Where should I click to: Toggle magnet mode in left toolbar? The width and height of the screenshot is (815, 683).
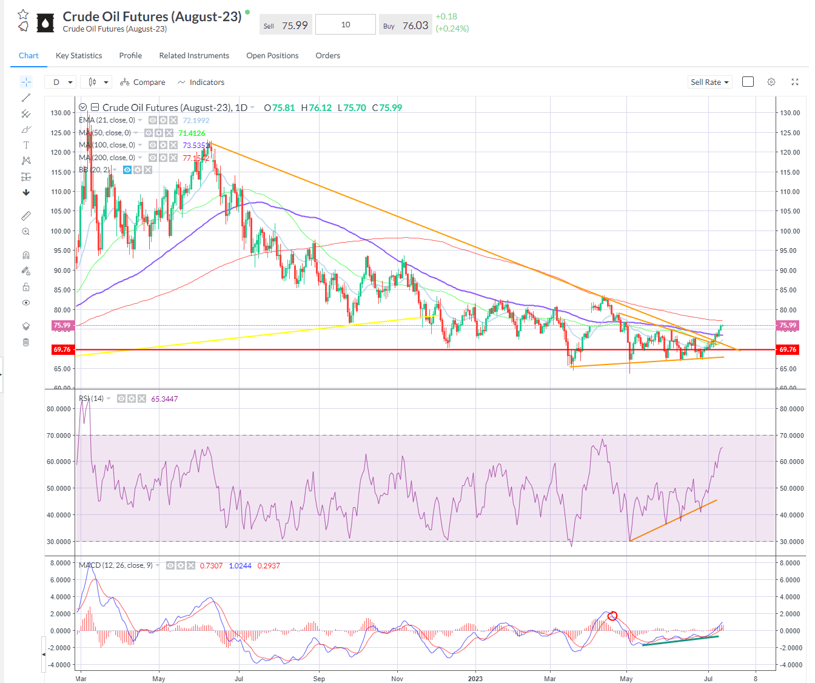26,255
